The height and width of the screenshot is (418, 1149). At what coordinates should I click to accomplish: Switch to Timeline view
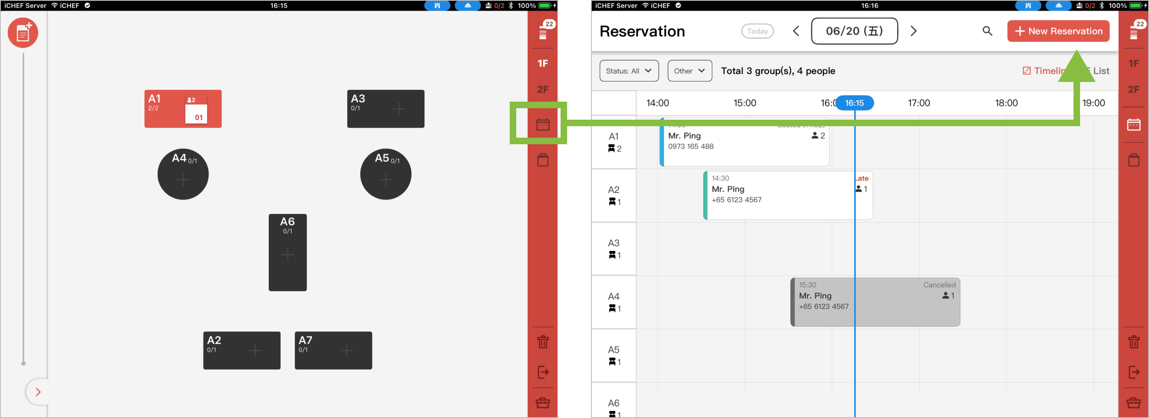(x=1044, y=71)
